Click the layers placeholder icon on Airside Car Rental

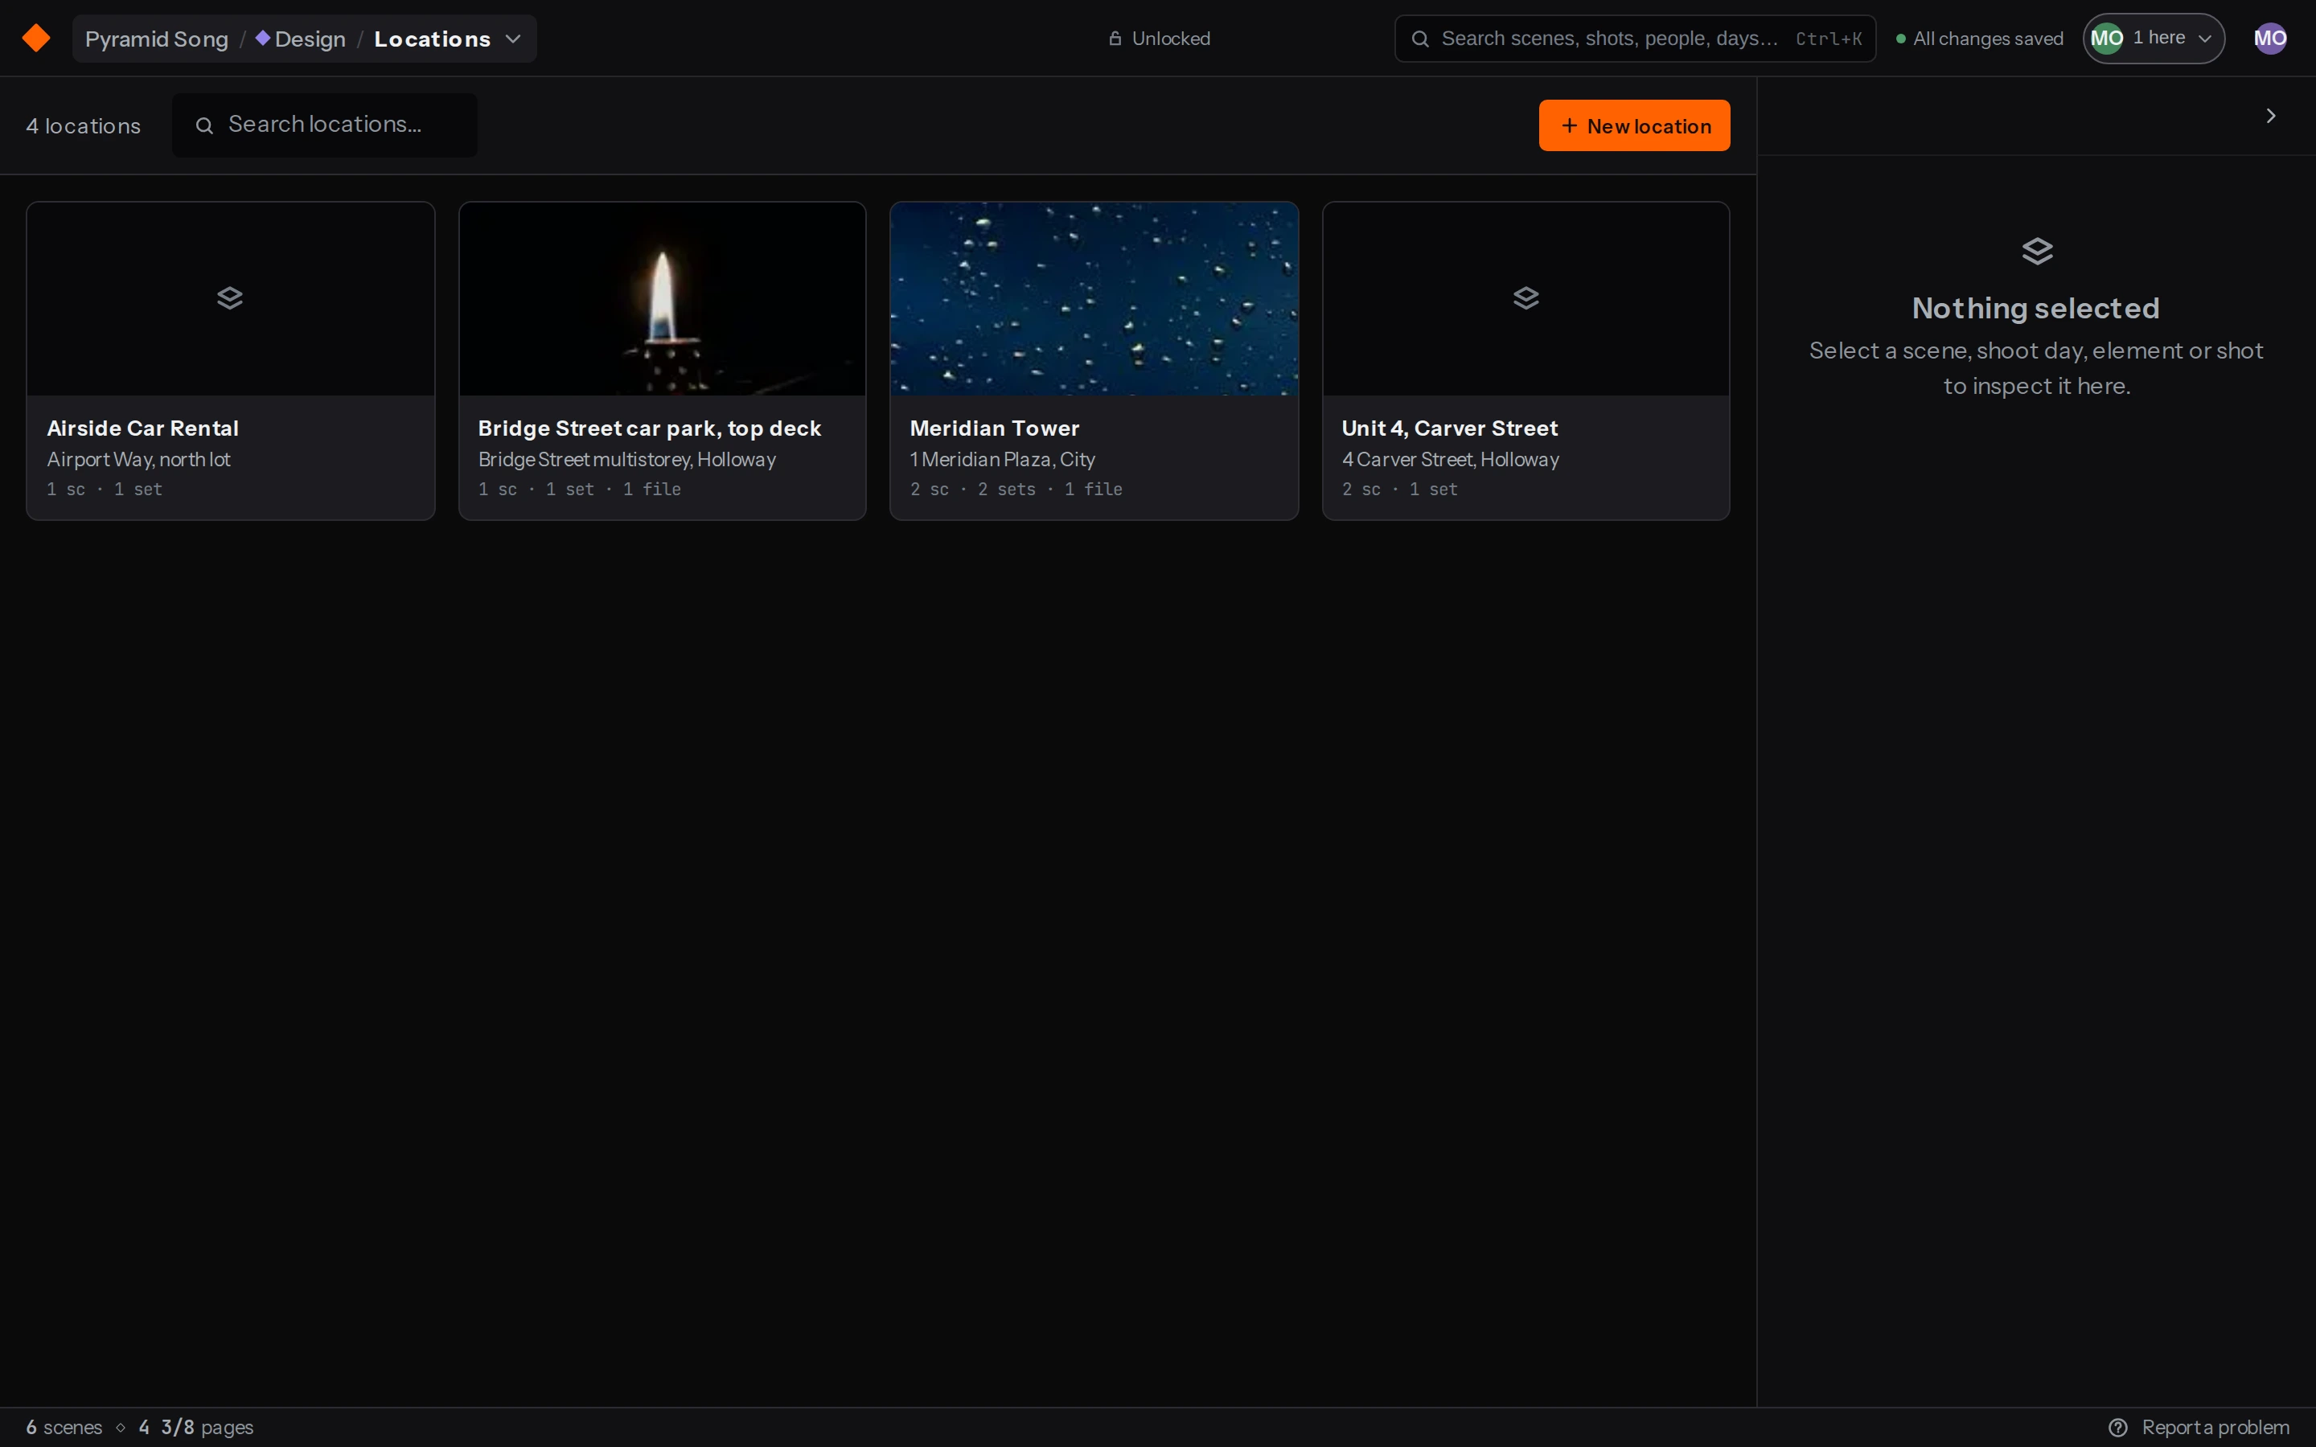(230, 298)
